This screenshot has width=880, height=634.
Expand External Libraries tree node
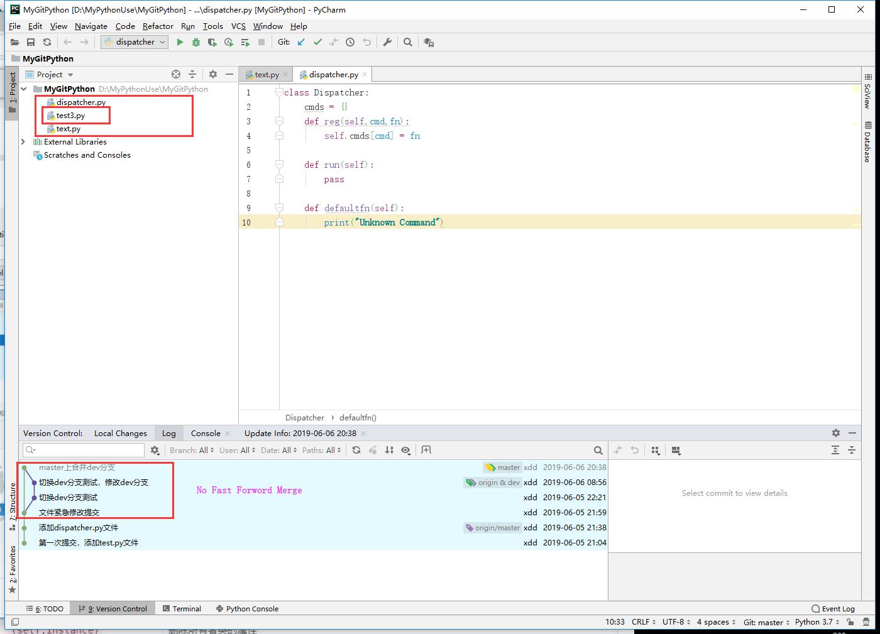pos(23,142)
